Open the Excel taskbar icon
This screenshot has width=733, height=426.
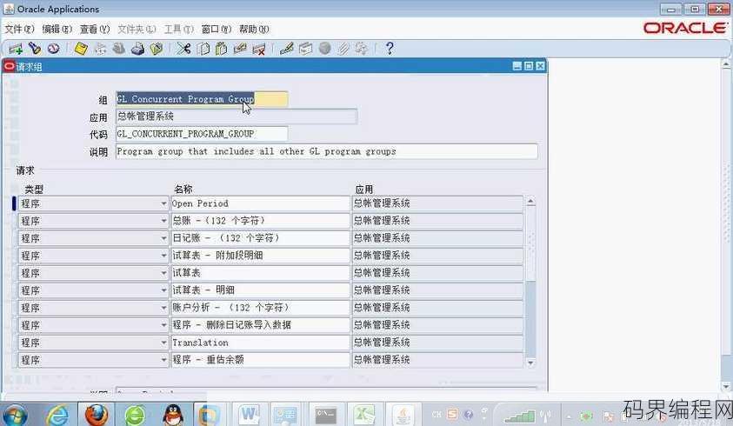tap(364, 415)
